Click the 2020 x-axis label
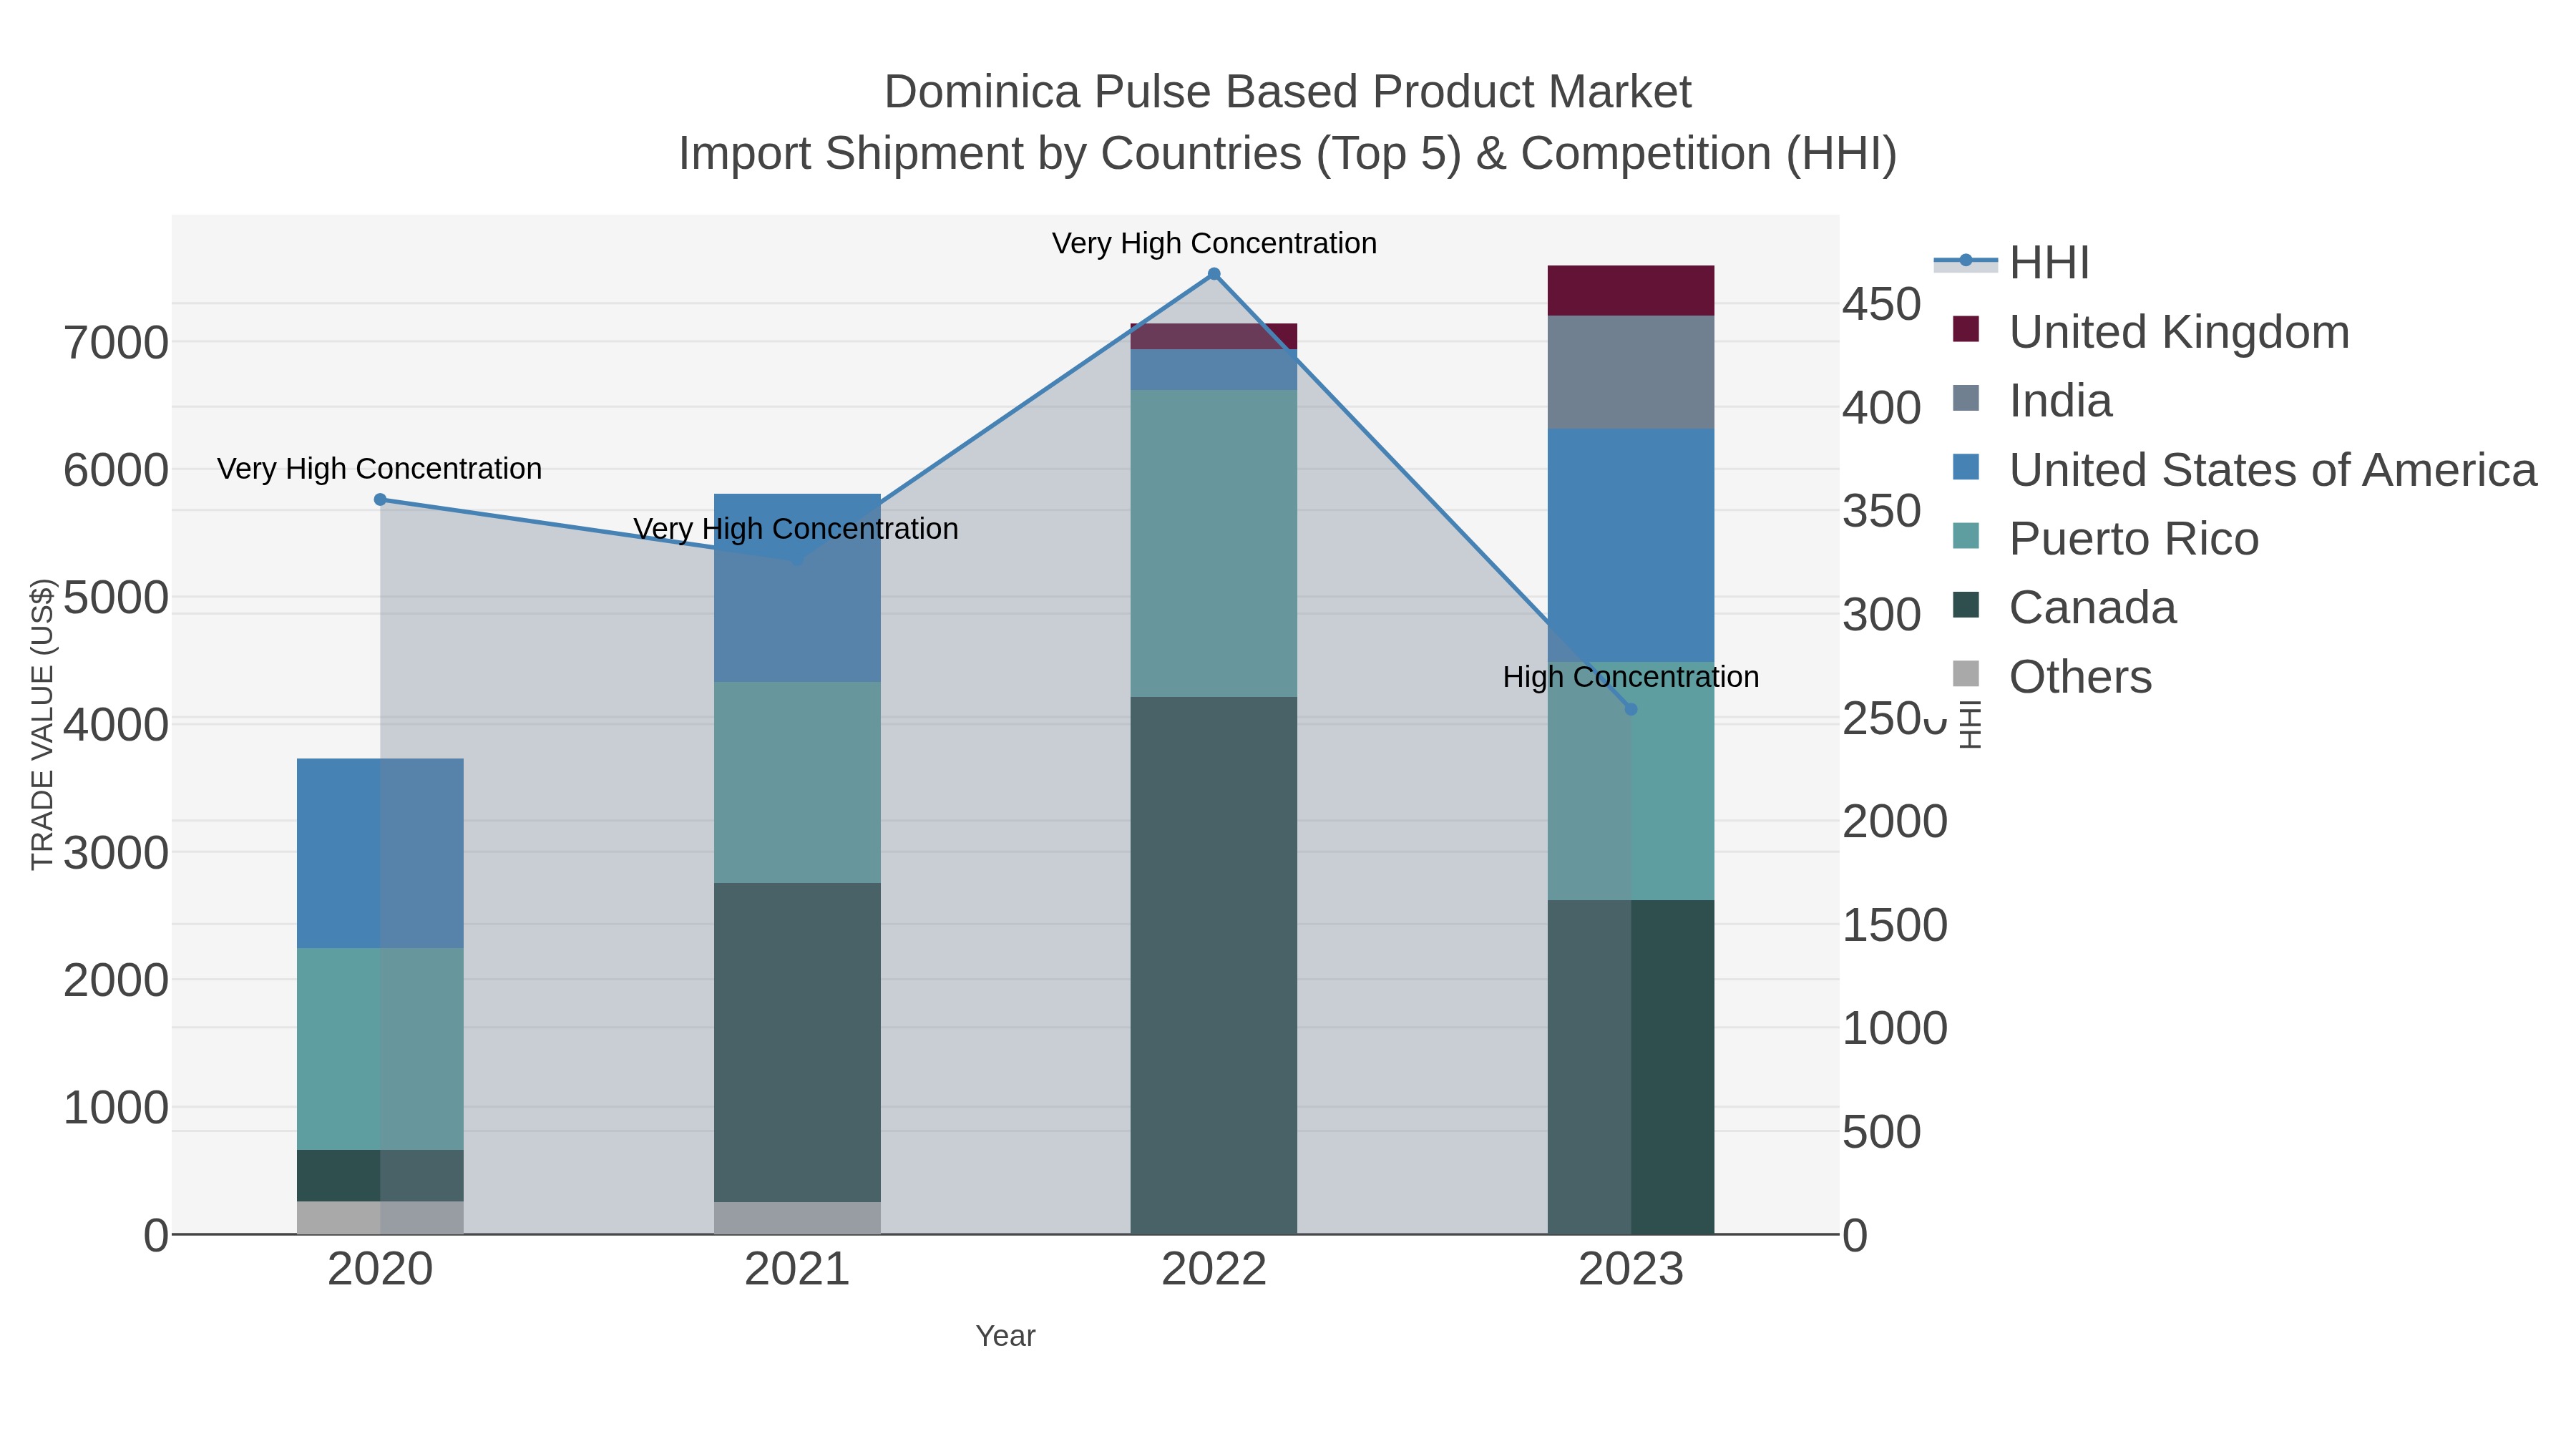This screenshot has height=1449, width=2576. [380, 1270]
